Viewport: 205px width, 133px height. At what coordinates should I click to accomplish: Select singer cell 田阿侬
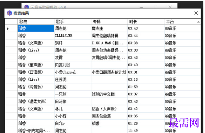73,102
